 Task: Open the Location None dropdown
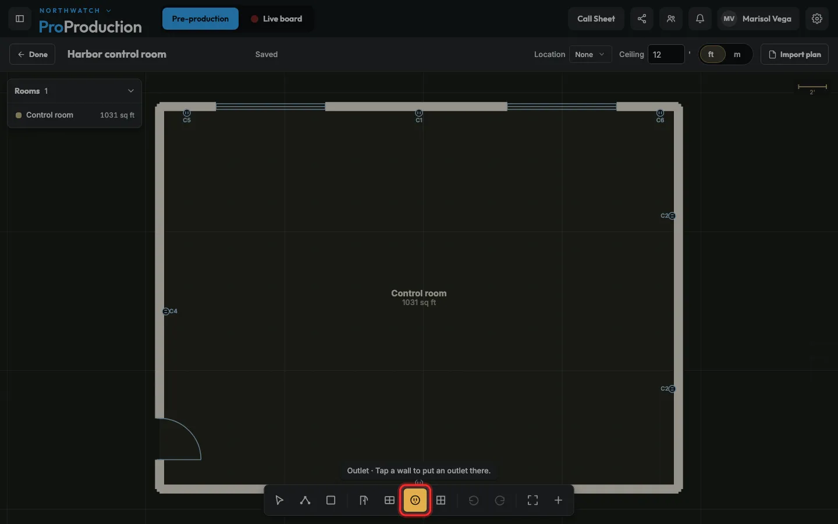[x=590, y=54]
